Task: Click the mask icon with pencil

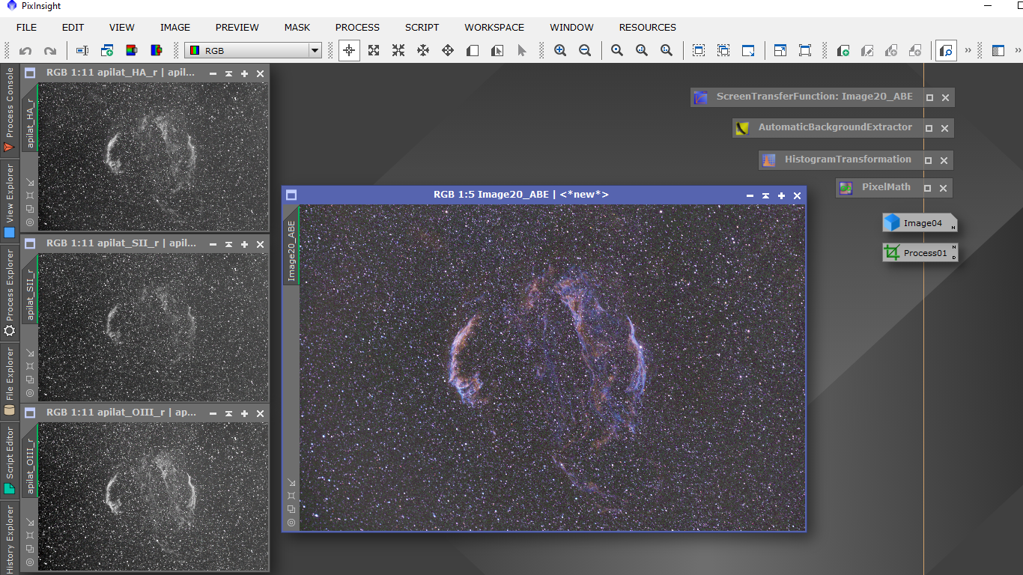Action: click(867, 51)
